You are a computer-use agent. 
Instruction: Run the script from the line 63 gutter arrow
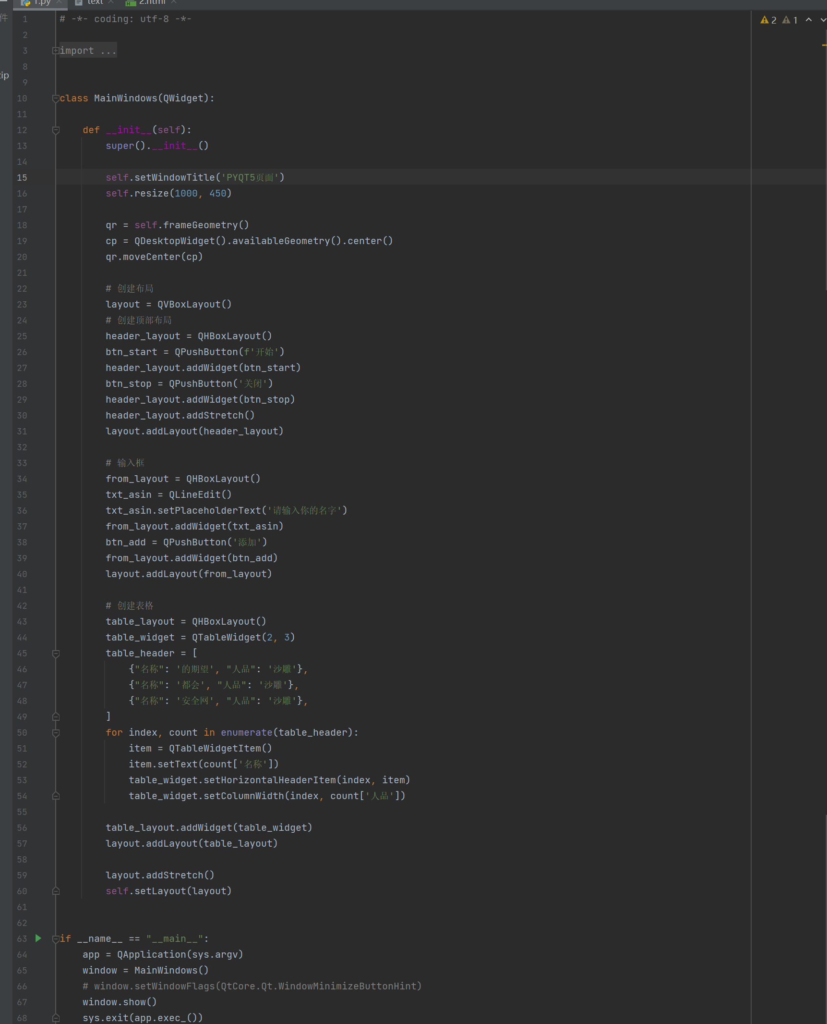click(x=38, y=938)
